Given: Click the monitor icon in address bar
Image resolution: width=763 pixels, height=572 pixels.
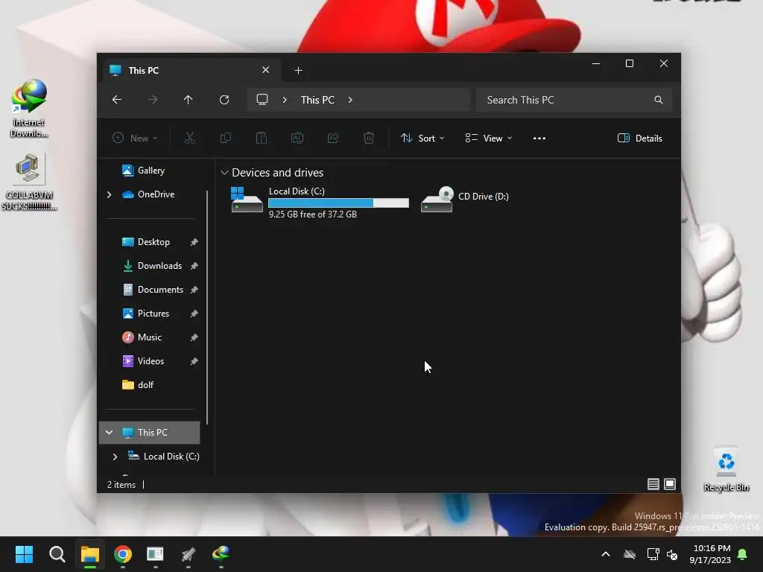Looking at the screenshot, I should click(262, 100).
